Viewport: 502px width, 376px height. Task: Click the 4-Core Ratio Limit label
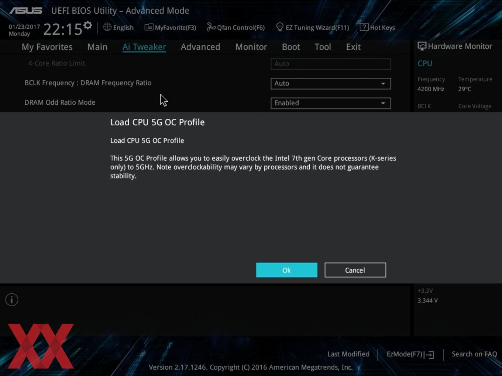57,63
